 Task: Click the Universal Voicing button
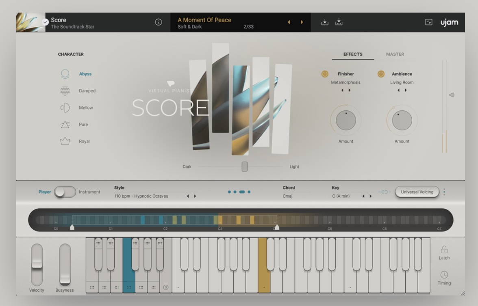tap(417, 192)
